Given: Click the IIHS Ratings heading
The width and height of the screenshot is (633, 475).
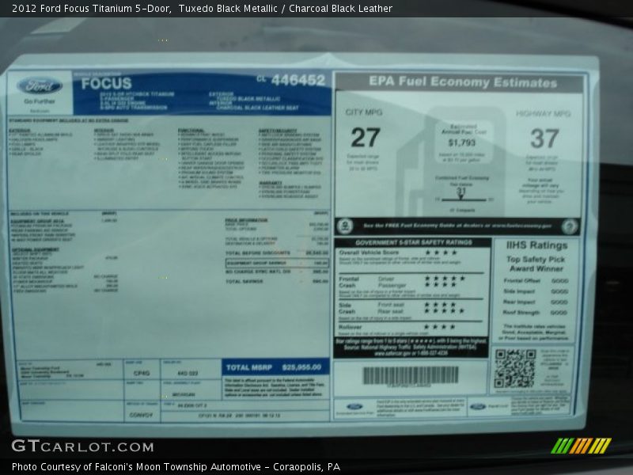Looking at the screenshot, I should click(537, 245).
